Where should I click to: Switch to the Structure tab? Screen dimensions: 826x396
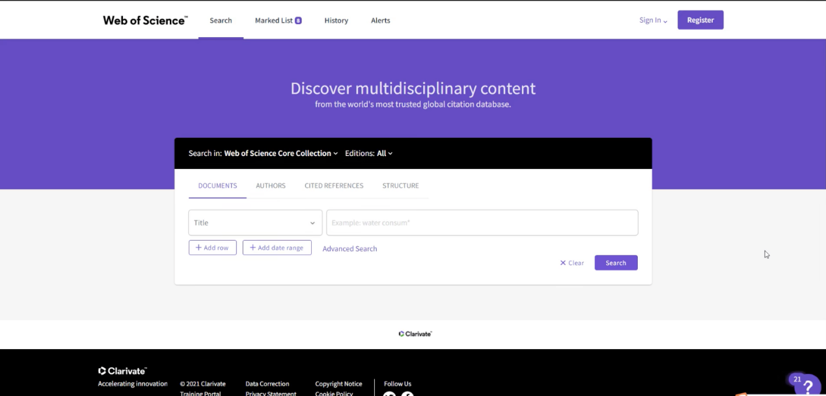tap(400, 186)
